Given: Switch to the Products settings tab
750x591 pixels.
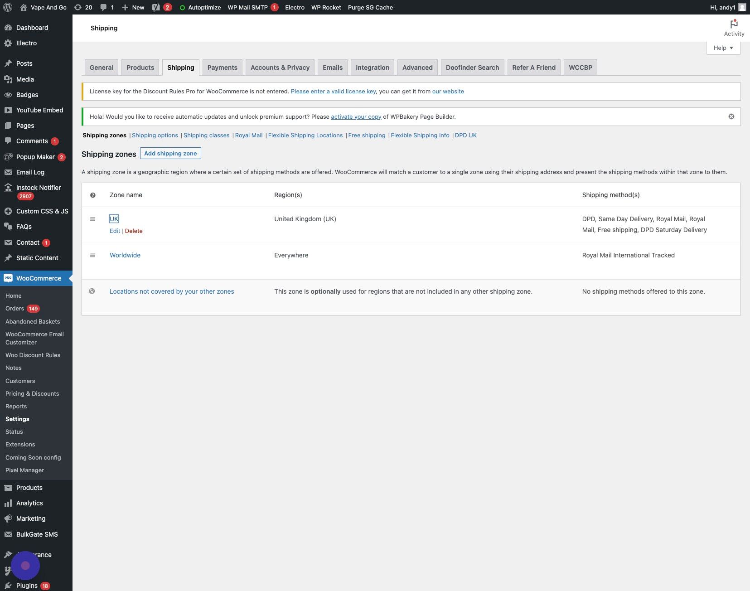Looking at the screenshot, I should (x=140, y=68).
